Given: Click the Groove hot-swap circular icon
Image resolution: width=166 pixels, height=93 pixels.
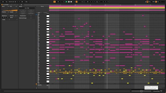Looking at the screenshot, I should 15,16.
